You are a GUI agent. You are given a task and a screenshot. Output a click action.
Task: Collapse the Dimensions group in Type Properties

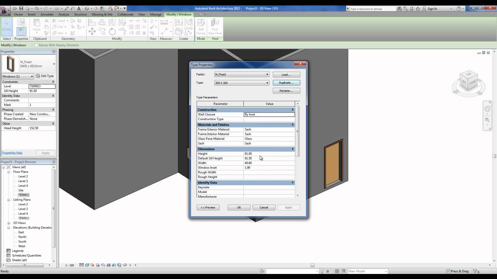[293, 149]
